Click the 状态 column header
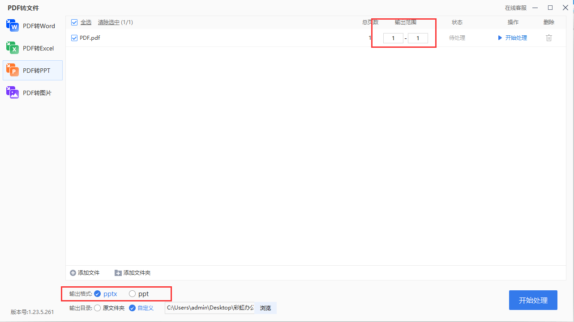This screenshot has width=574, height=322. tap(457, 22)
